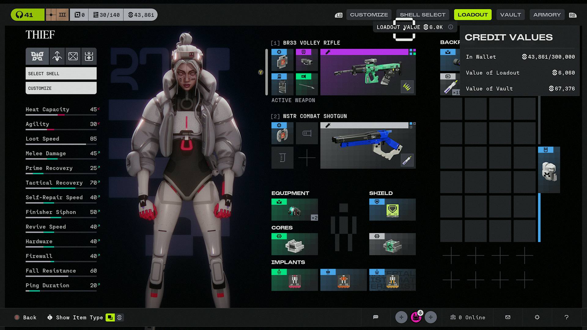Open the Loadout Value info tooltip
The image size is (587, 330).
coord(450,27)
